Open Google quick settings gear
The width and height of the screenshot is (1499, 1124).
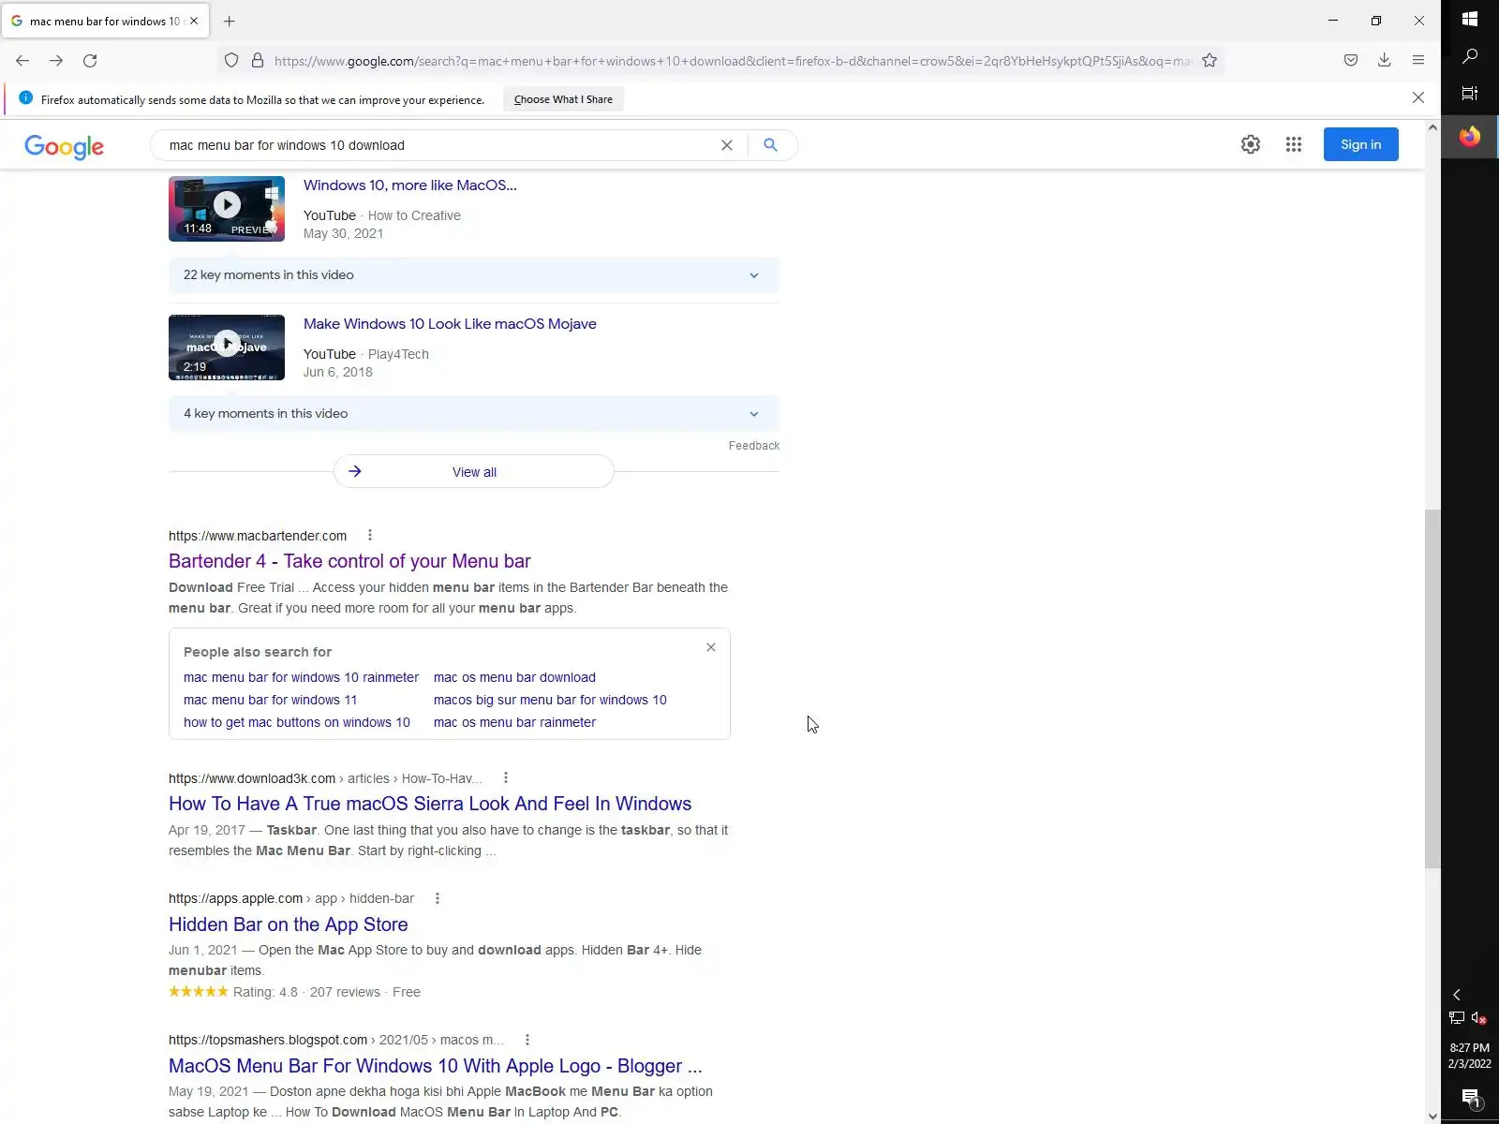pos(1251,144)
